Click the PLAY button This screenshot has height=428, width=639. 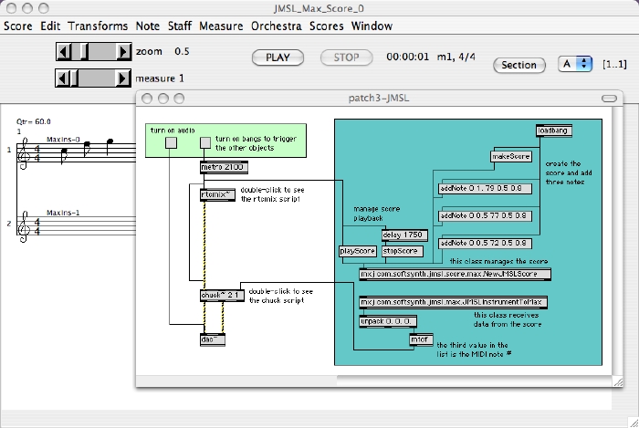point(278,57)
